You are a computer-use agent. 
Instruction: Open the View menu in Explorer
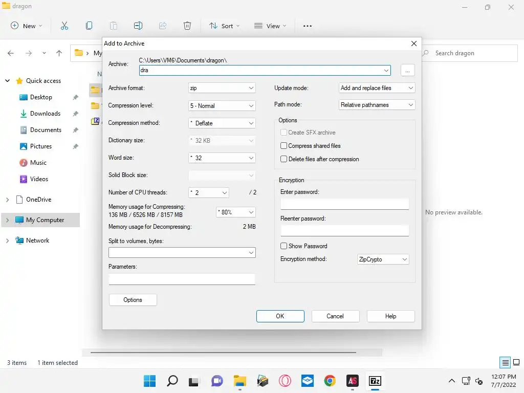click(270, 26)
